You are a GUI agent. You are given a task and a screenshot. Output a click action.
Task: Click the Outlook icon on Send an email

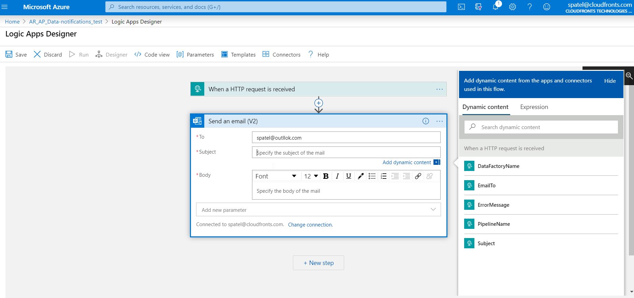coord(197,121)
